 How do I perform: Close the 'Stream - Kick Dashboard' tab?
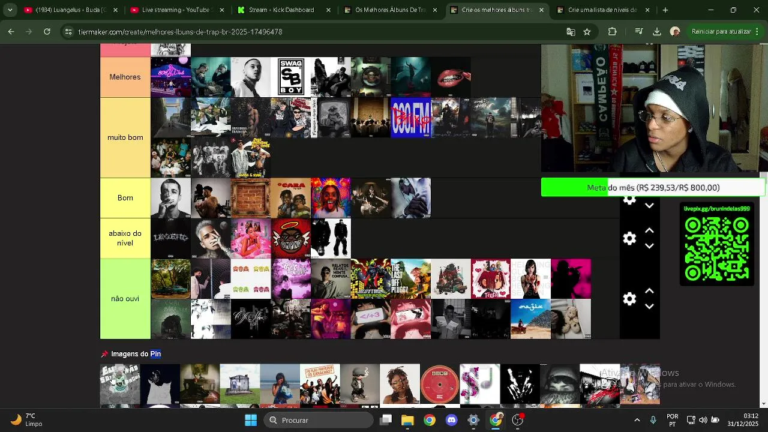coord(328,10)
